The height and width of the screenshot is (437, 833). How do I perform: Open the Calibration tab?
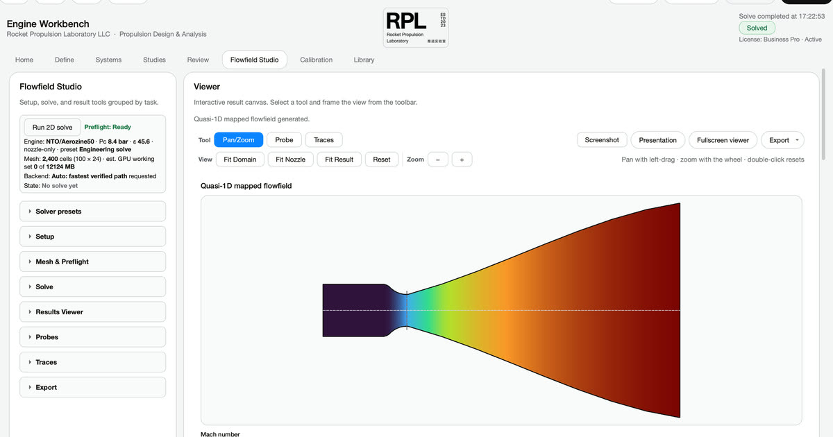[316, 60]
